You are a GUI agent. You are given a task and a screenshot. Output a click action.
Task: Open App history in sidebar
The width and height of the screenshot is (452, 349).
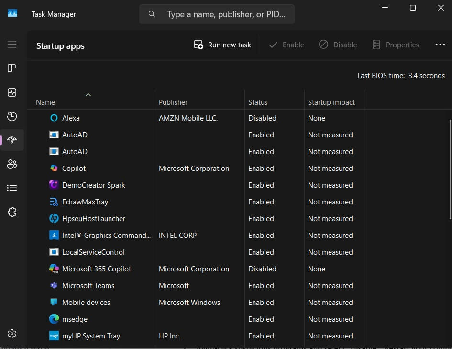[x=12, y=116]
